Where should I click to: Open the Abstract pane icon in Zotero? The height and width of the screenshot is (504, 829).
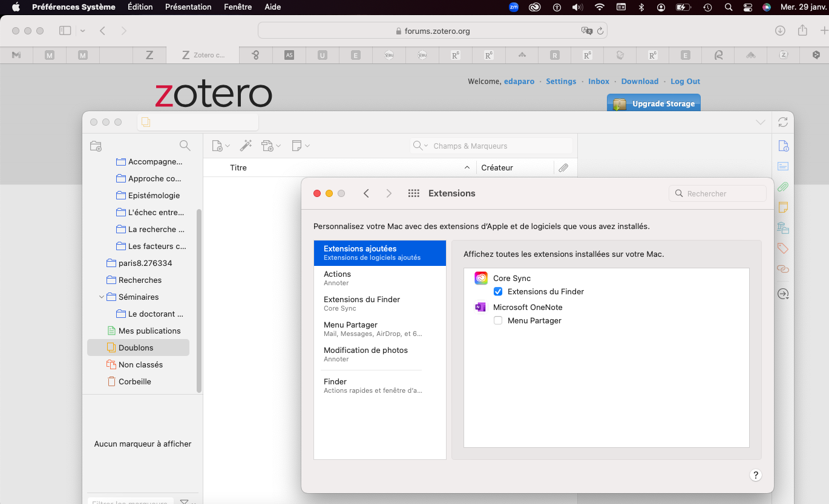point(783,166)
